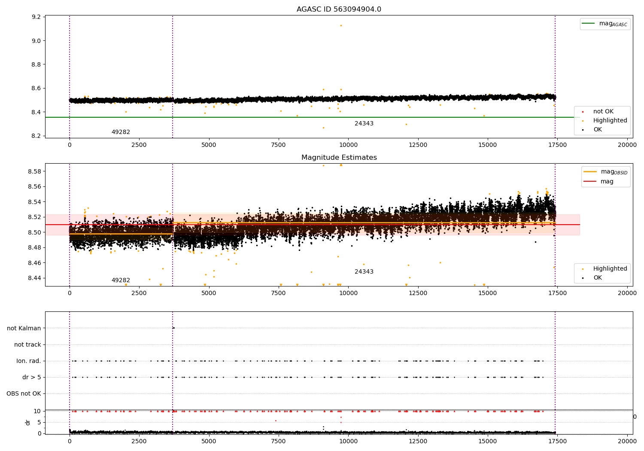Viewport: 644px width, 451px height.
Task: Click the 9.2 y-axis tick label
Action: click(36, 17)
